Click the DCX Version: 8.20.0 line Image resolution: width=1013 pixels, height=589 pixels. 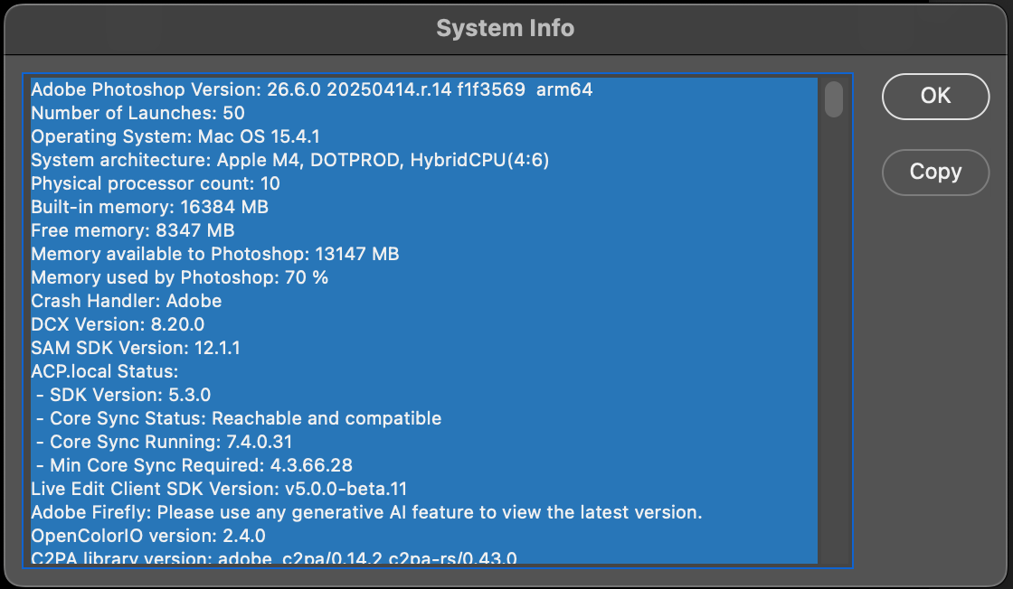(x=118, y=324)
